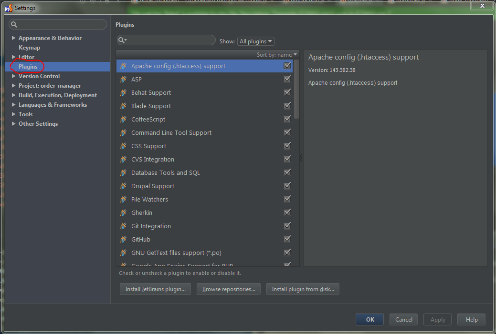Click Install JetBrains plugin button

(155, 289)
